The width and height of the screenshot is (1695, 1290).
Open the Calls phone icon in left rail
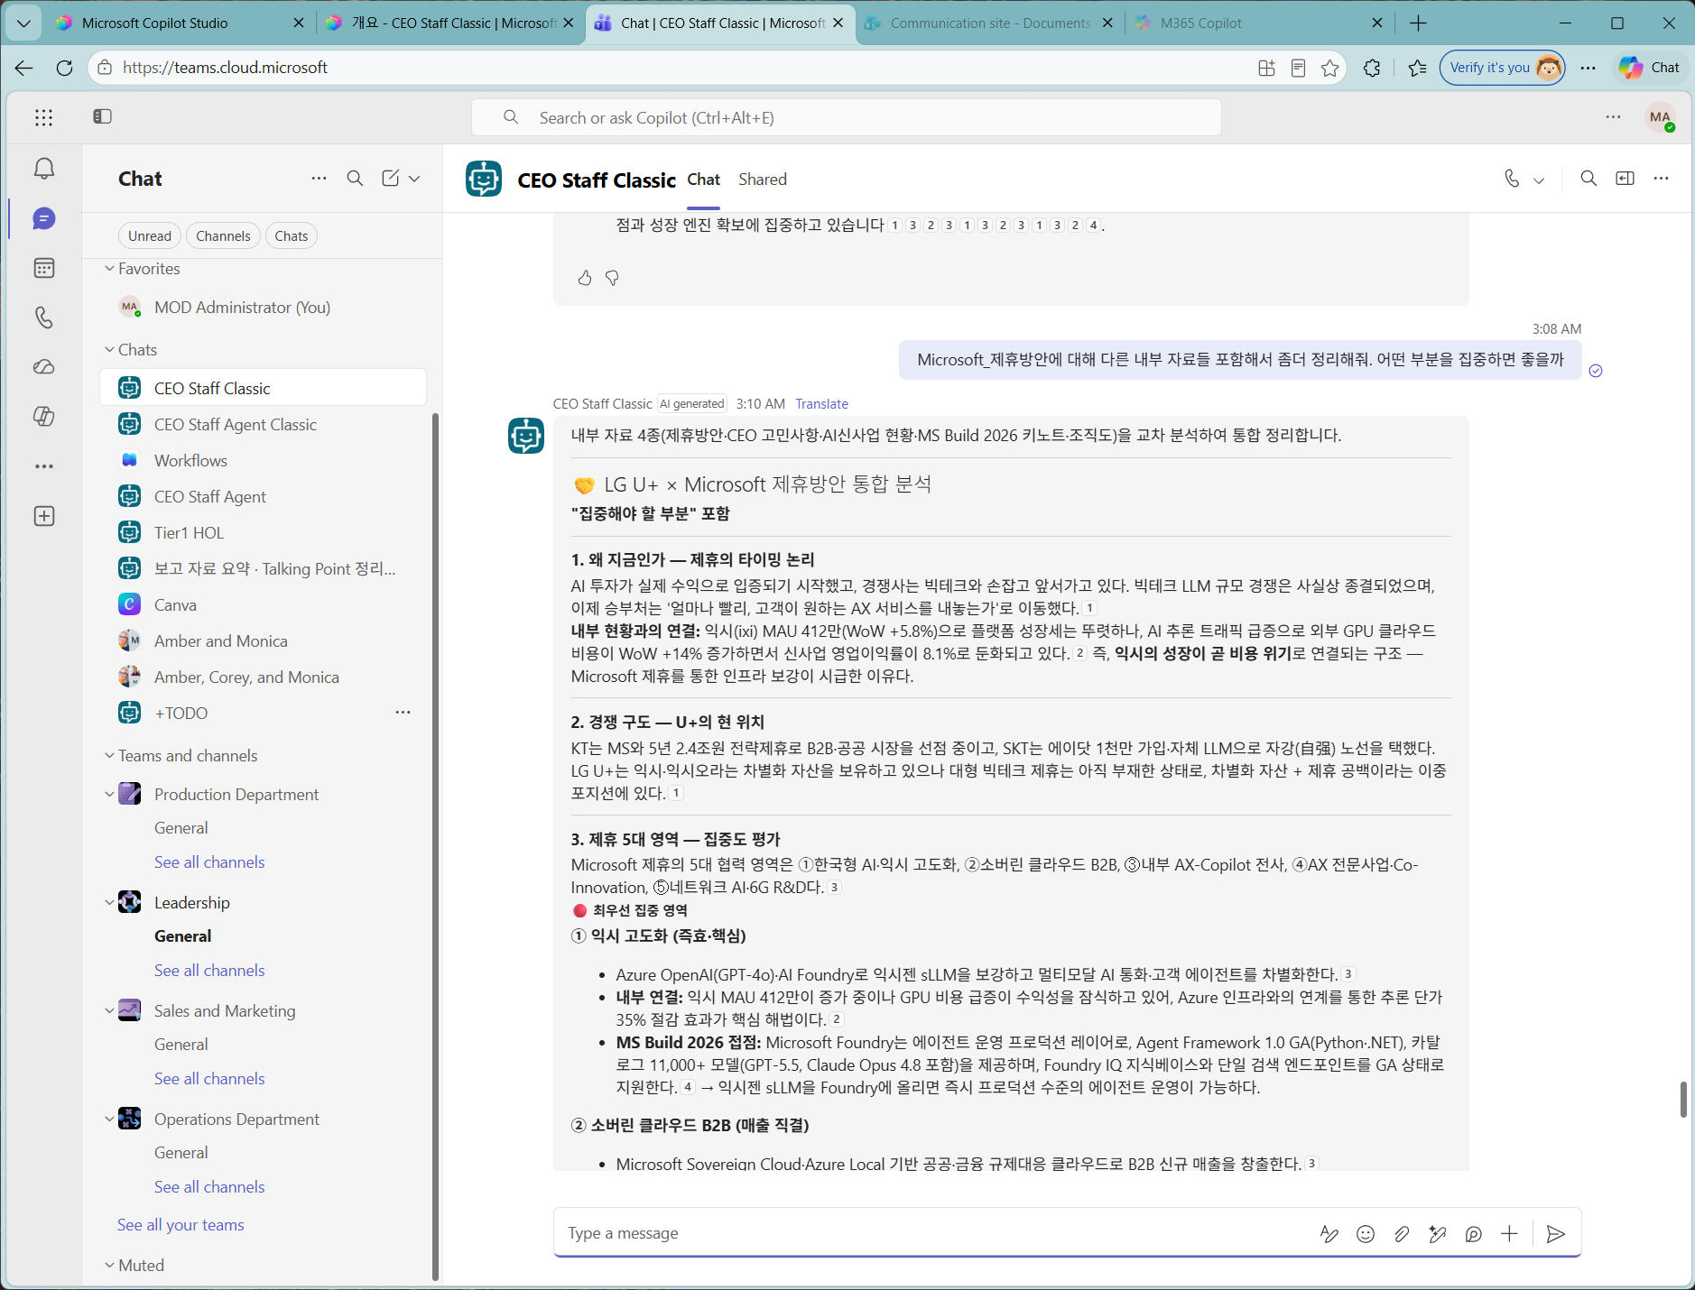[x=43, y=318]
